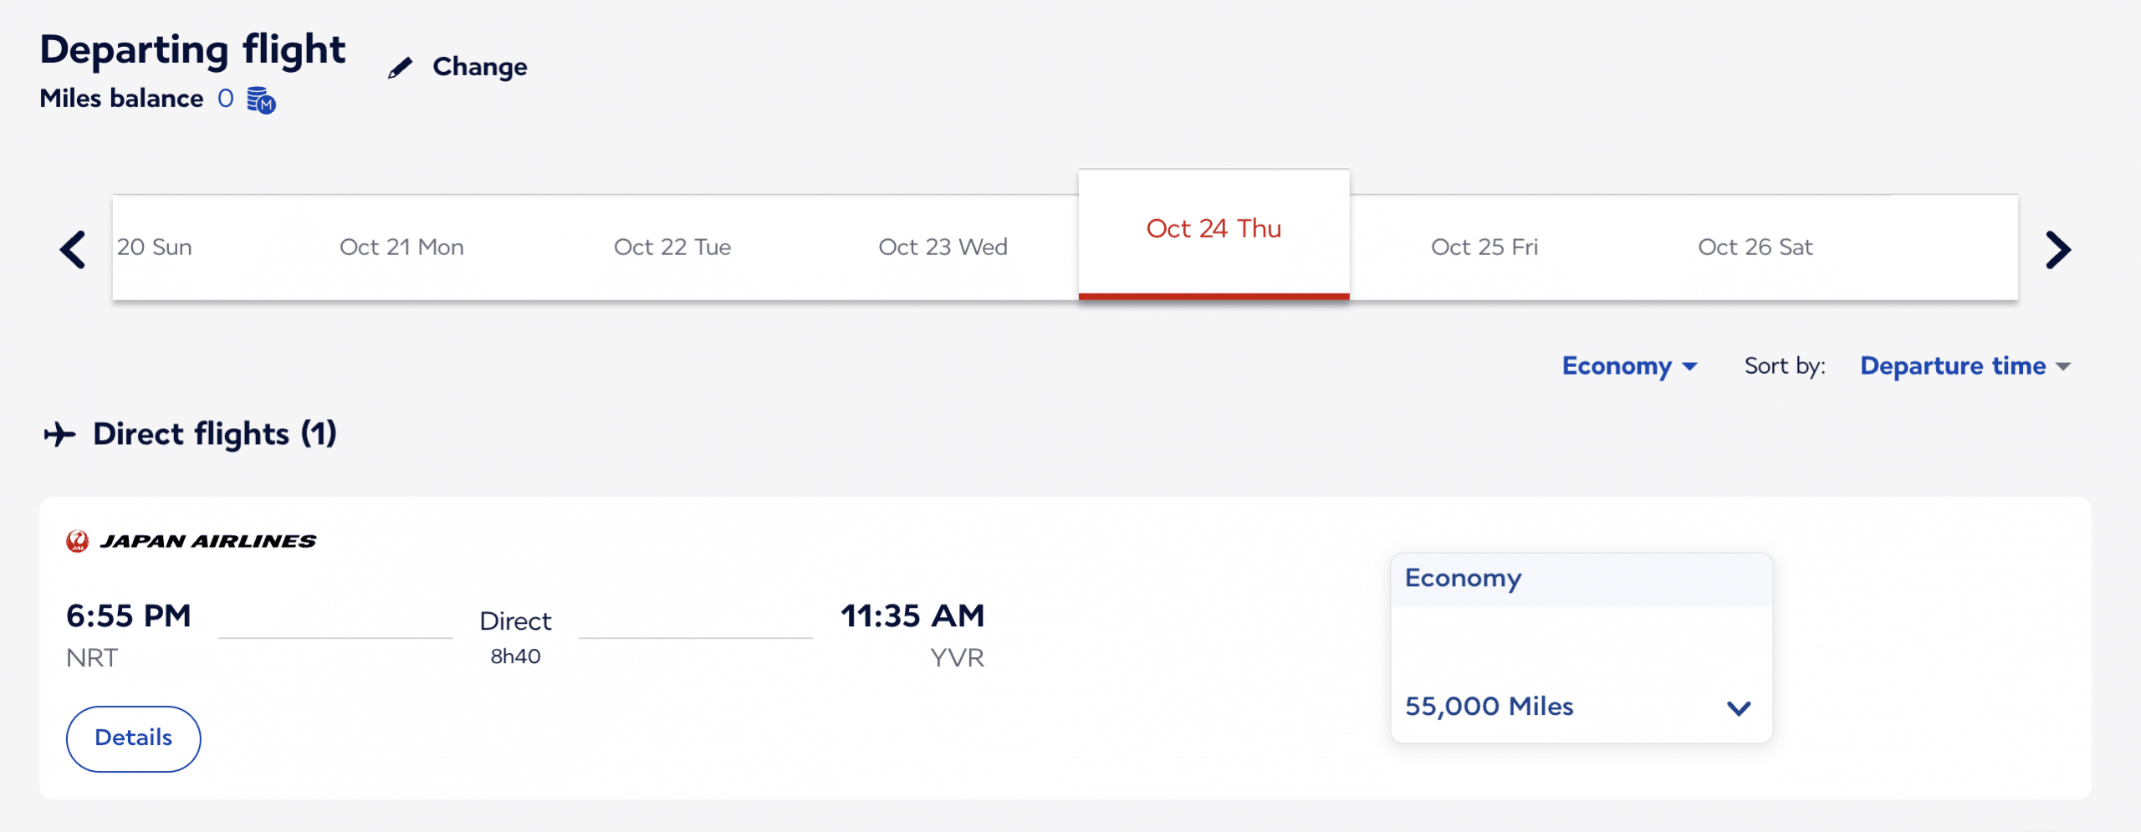Select the Oct 23 Wed date tab
This screenshot has height=832, width=2141.
click(943, 248)
